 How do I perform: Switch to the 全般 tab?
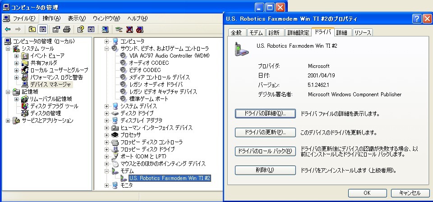(x=236, y=32)
